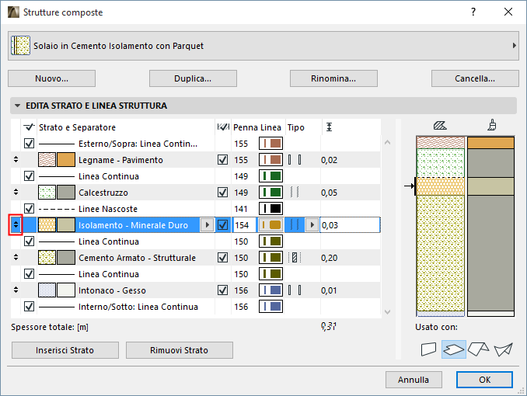Image resolution: width=527 pixels, height=396 pixels.
Task: Open material dropdown for Isolamento - Minerale Duro
Action: click(x=206, y=225)
